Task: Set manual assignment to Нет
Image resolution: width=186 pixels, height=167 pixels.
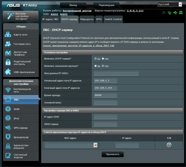Action: click(x=103, y=66)
